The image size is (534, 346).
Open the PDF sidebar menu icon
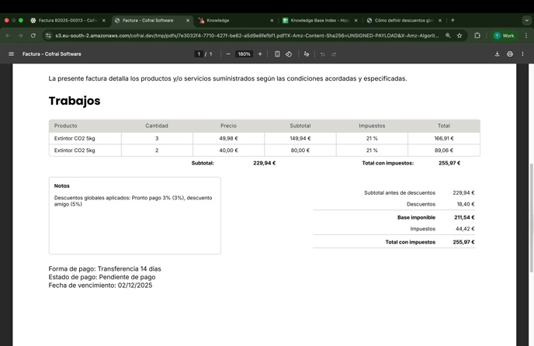pos(11,54)
